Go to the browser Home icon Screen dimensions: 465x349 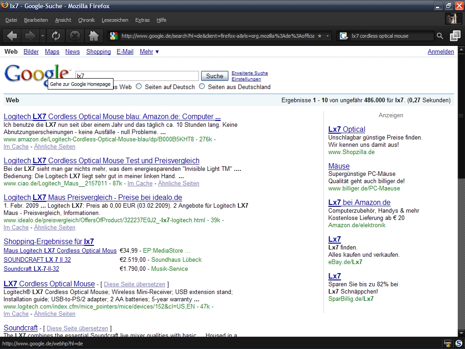tap(94, 36)
